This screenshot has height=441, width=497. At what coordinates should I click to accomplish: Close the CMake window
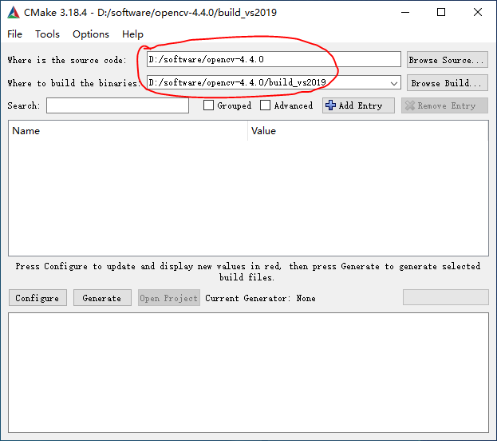478,12
